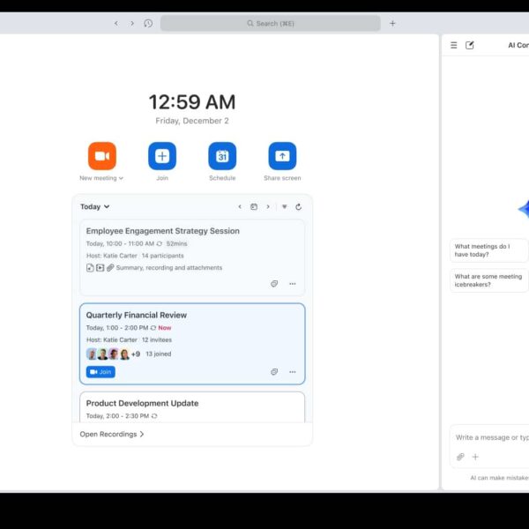Image resolution: width=529 pixels, height=529 pixels.
Task: Click plus icon in AI chat box
Action: click(x=475, y=457)
